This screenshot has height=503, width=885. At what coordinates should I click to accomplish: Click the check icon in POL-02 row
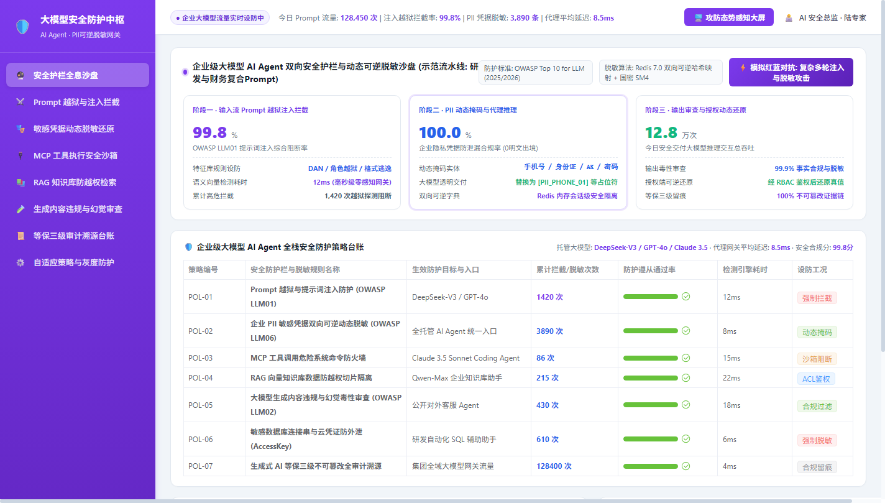coord(686,331)
